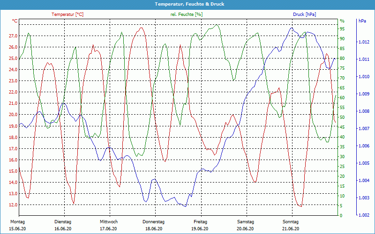Viewport: 375px width, 234px height.
Task: Click the '15,0' temperature axis value
Action: (x=14, y=171)
